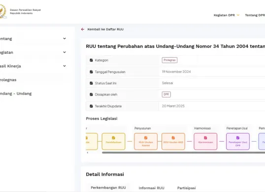Select the Penetapan Usul DPR stage icon
The width and height of the screenshot is (265, 192).
point(238,138)
